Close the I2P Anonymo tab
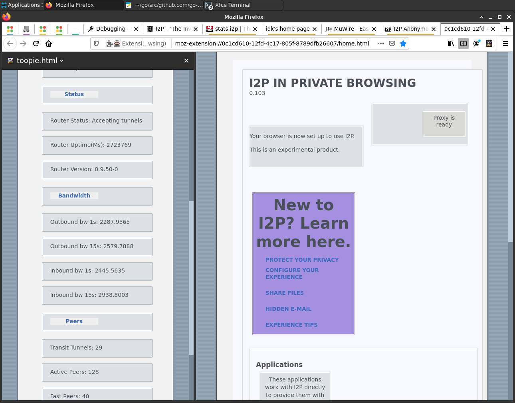 pos(434,29)
